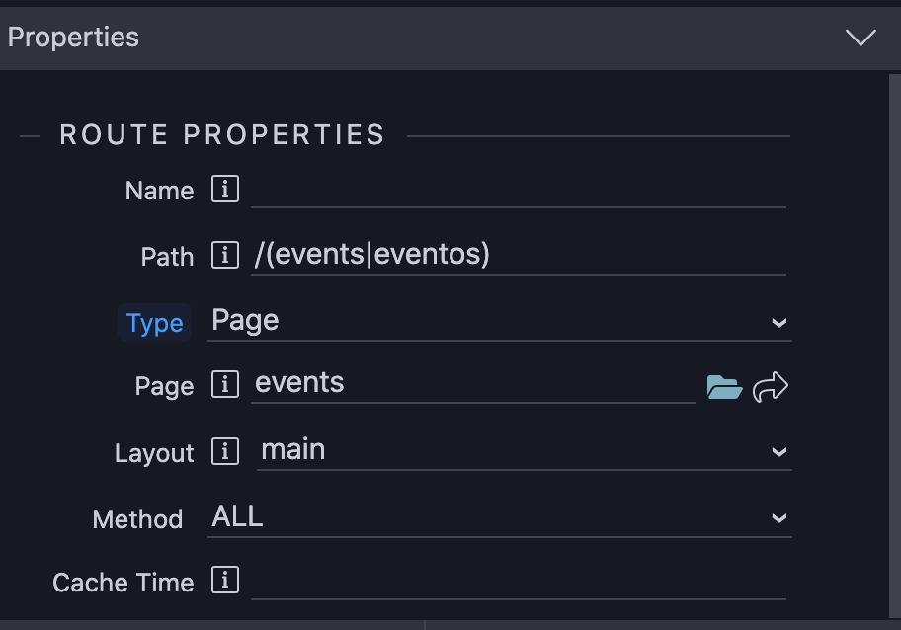Click the Page field containing events
The width and height of the screenshot is (901, 630).
(x=473, y=385)
